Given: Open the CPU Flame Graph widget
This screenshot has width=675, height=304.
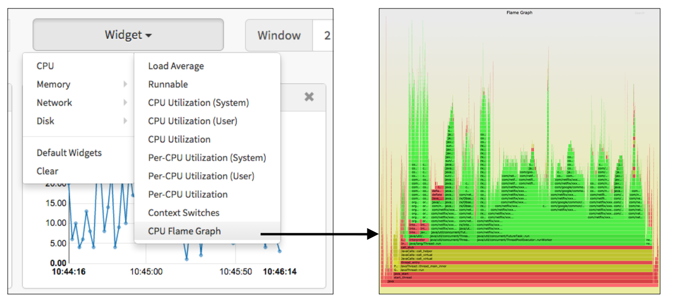Looking at the screenshot, I should (184, 231).
